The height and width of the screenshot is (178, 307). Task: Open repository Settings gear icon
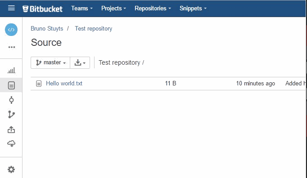(11, 169)
